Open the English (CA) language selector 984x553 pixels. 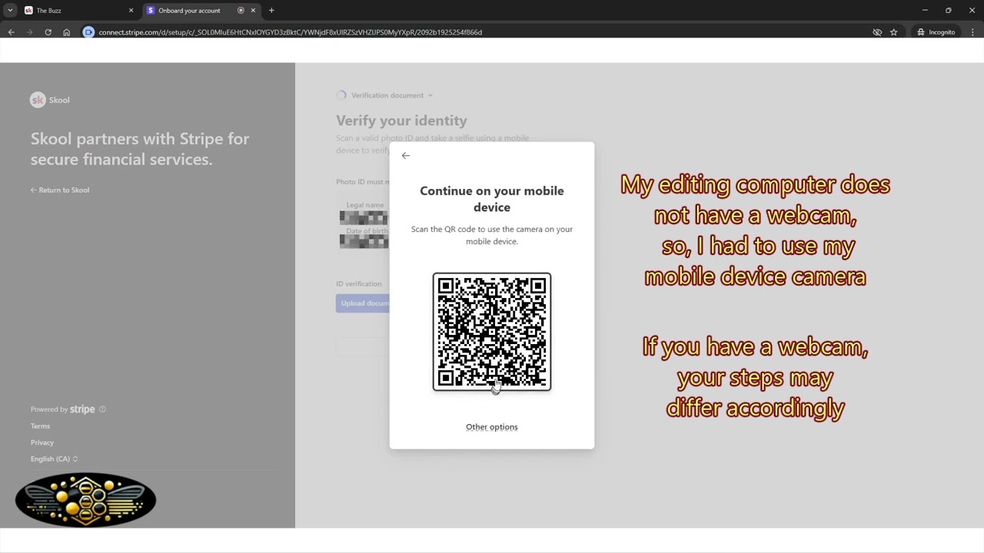54,459
